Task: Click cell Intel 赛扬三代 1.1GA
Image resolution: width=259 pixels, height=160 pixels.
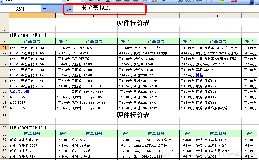Action: point(32,47)
